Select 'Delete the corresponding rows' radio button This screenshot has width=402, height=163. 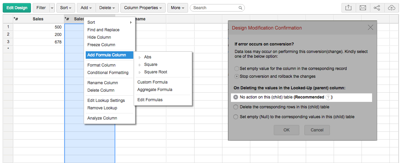[236, 107]
